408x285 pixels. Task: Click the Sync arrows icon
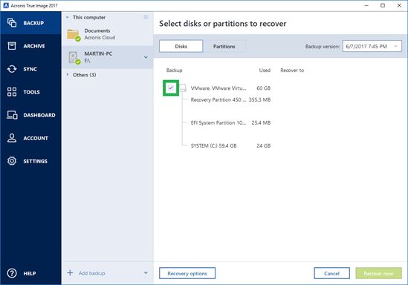[x=12, y=69]
